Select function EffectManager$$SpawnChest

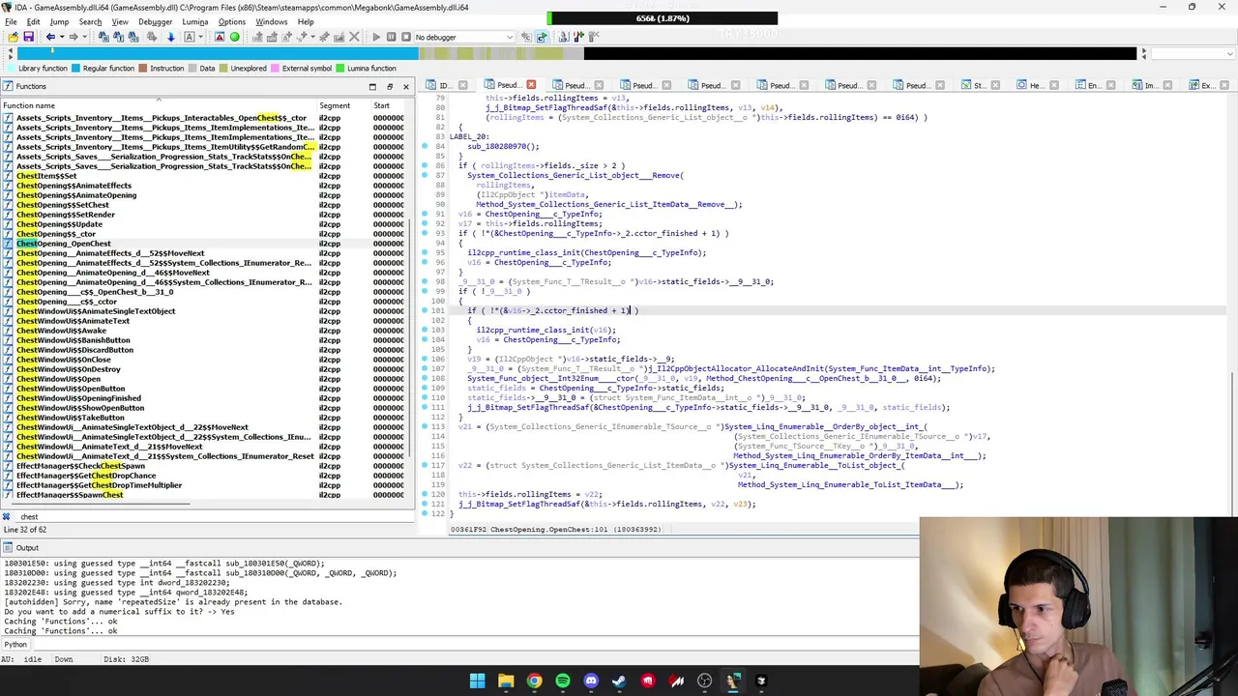click(70, 495)
